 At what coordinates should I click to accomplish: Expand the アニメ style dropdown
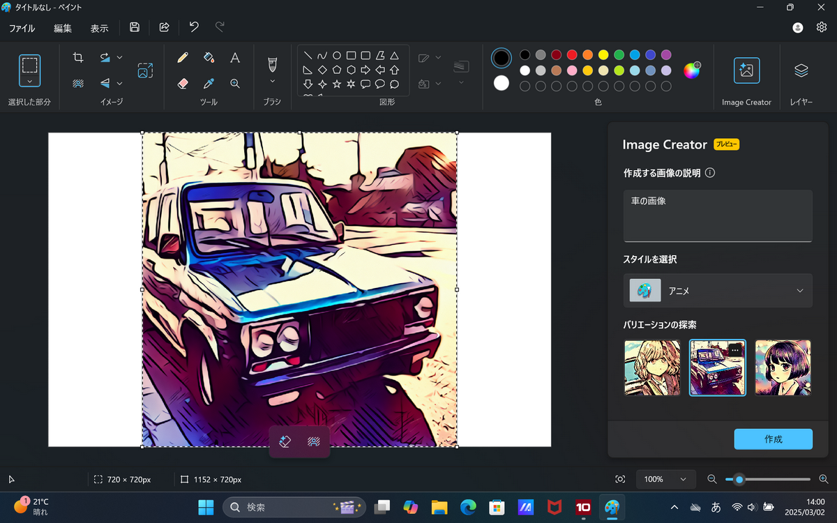pos(799,291)
